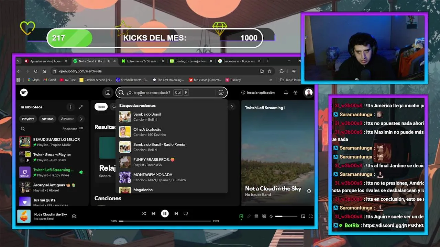
Task: Create new playlist with plus icon
Action: [x=70, y=107]
